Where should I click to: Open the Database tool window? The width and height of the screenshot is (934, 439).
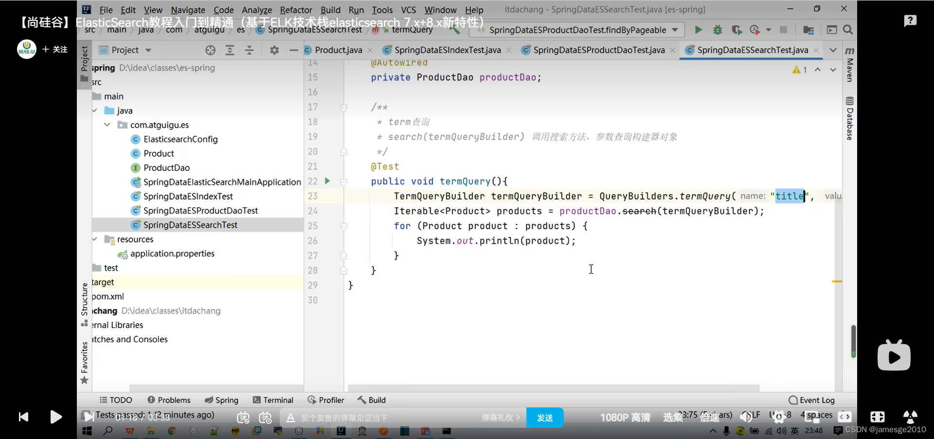[x=850, y=119]
